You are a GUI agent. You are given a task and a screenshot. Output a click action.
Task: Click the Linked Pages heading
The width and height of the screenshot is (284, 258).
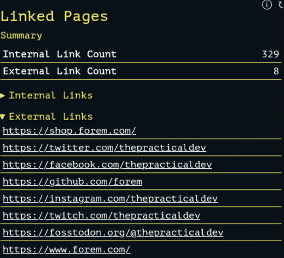pyautogui.click(x=54, y=16)
